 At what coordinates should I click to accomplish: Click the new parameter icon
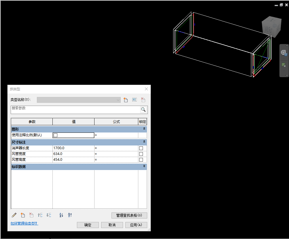23,215
